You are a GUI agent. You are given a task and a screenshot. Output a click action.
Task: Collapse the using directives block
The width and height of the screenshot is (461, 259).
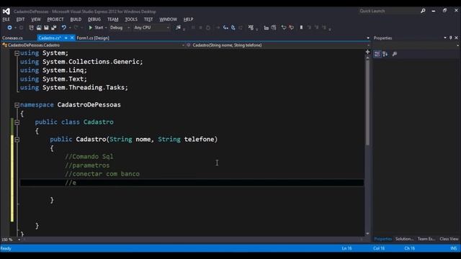pyautogui.click(x=17, y=53)
